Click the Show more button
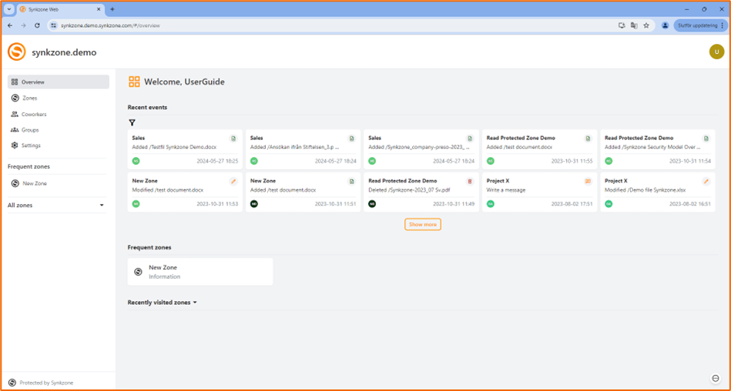The image size is (731, 391). pos(422,225)
